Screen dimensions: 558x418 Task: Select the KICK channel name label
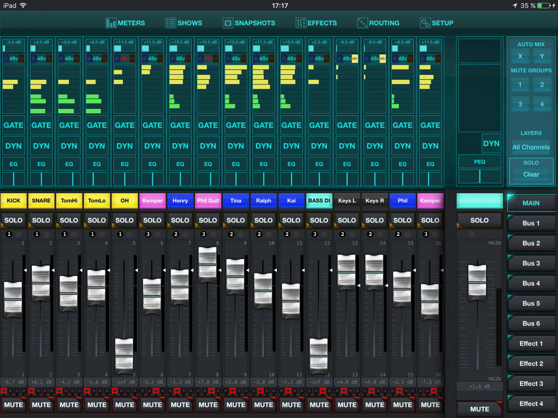14,201
